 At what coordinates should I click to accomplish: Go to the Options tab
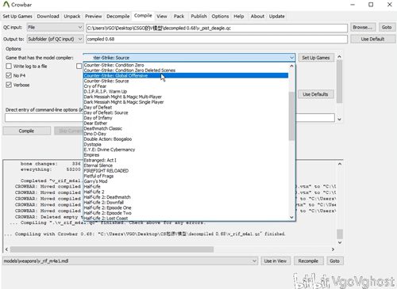point(220,17)
